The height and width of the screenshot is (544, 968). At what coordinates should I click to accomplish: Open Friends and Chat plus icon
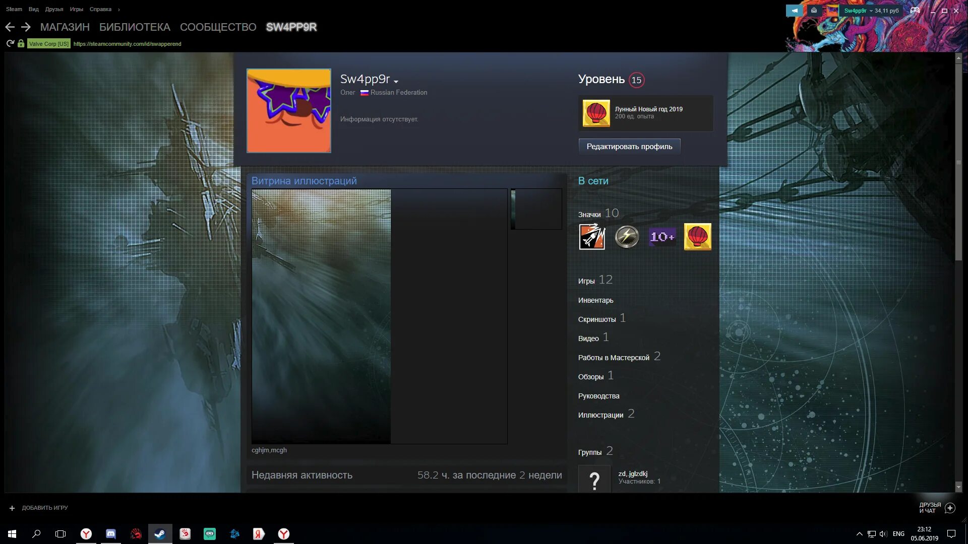pos(950,508)
